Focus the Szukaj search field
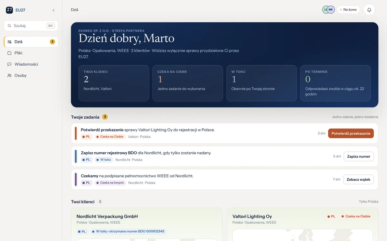The height and width of the screenshot is (241, 387). (x=31, y=26)
